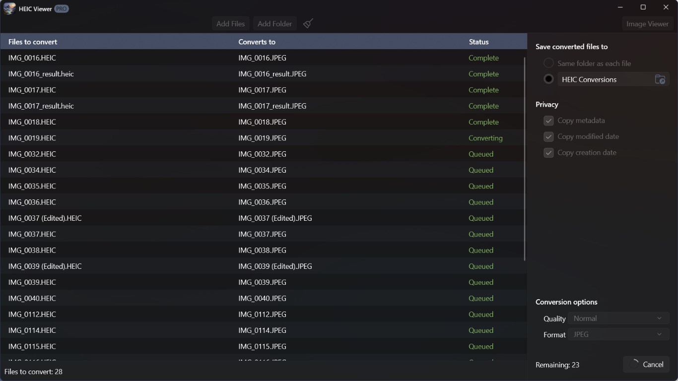This screenshot has height=381, width=678.
Task: Click the Status column header
Action: pos(478,42)
